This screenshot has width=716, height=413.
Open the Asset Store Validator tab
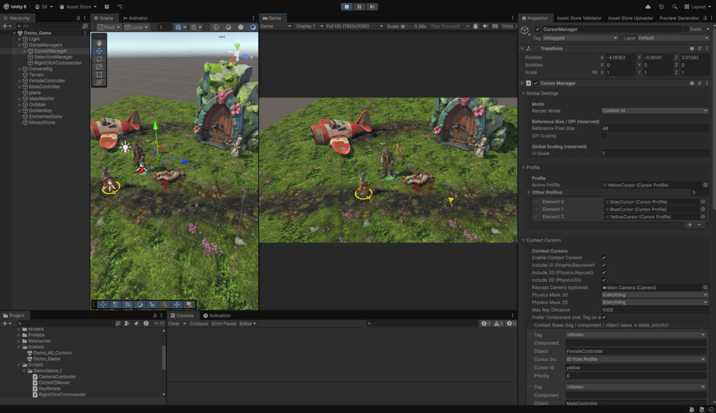pyautogui.click(x=579, y=18)
